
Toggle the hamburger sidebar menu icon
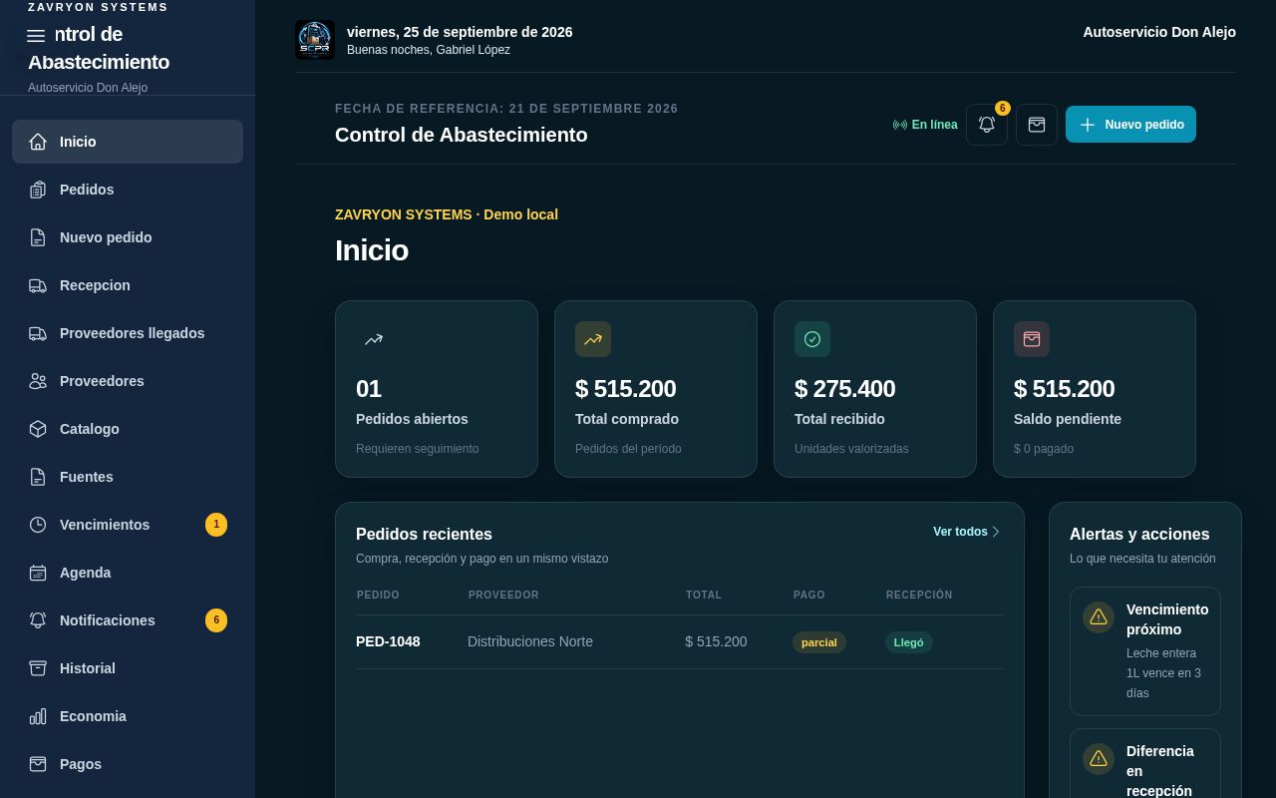click(x=36, y=36)
